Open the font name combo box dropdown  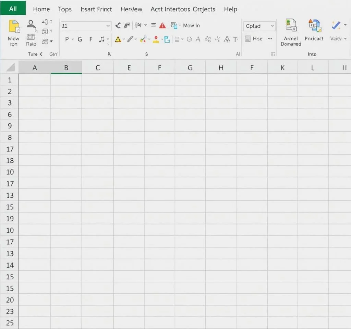[108, 26]
